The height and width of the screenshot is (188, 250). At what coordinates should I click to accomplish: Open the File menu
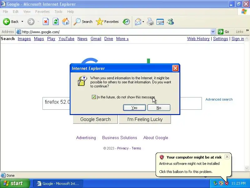[5, 12]
